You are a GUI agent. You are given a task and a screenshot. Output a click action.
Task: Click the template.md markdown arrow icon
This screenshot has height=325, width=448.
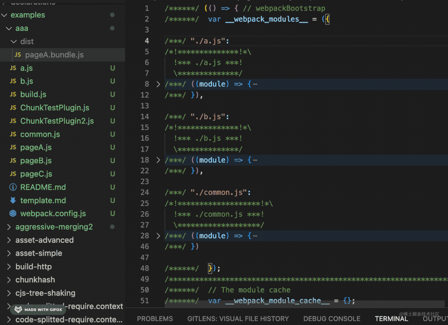click(x=13, y=200)
